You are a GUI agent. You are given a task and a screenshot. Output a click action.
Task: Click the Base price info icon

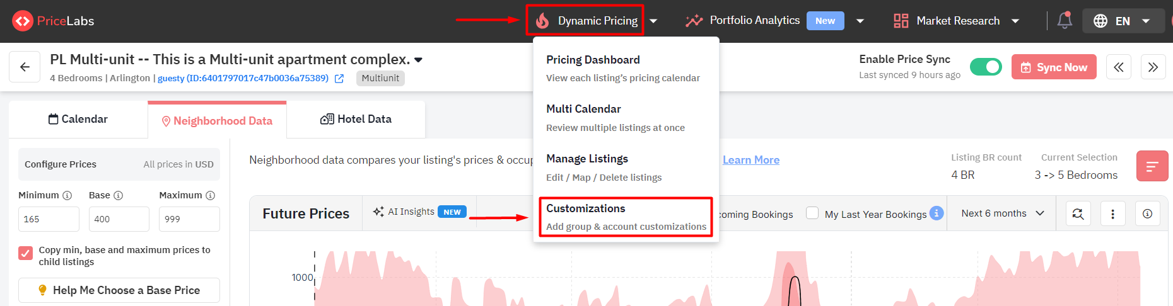118,195
